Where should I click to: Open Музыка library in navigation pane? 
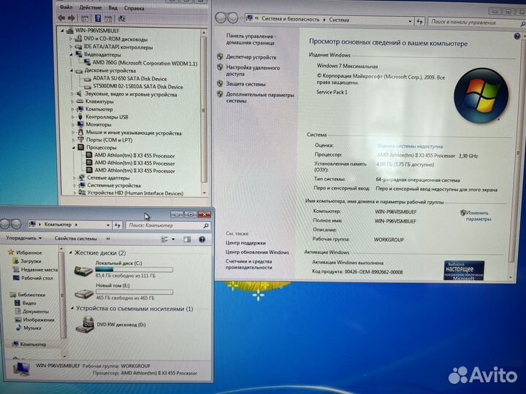tap(32, 328)
